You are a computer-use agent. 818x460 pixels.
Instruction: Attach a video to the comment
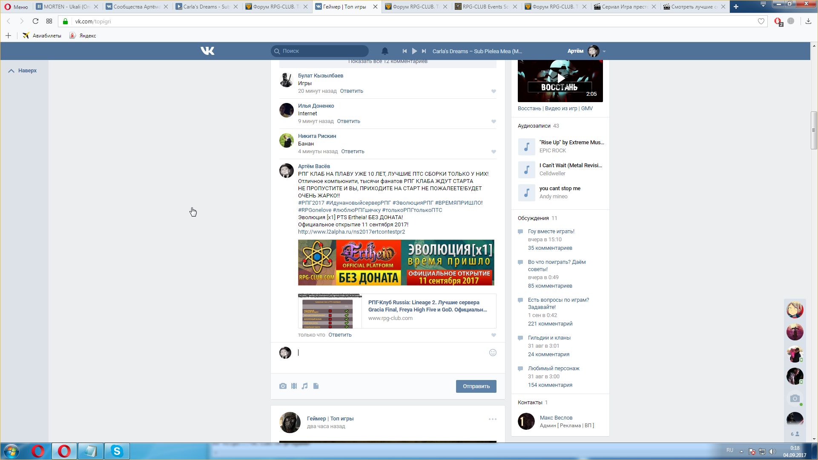(x=294, y=386)
